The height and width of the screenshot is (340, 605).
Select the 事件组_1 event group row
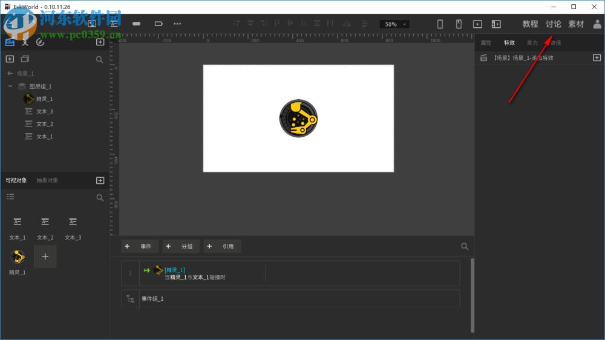click(290, 299)
